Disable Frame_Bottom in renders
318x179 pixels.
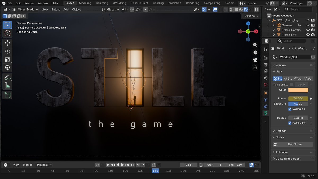point(313,30)
